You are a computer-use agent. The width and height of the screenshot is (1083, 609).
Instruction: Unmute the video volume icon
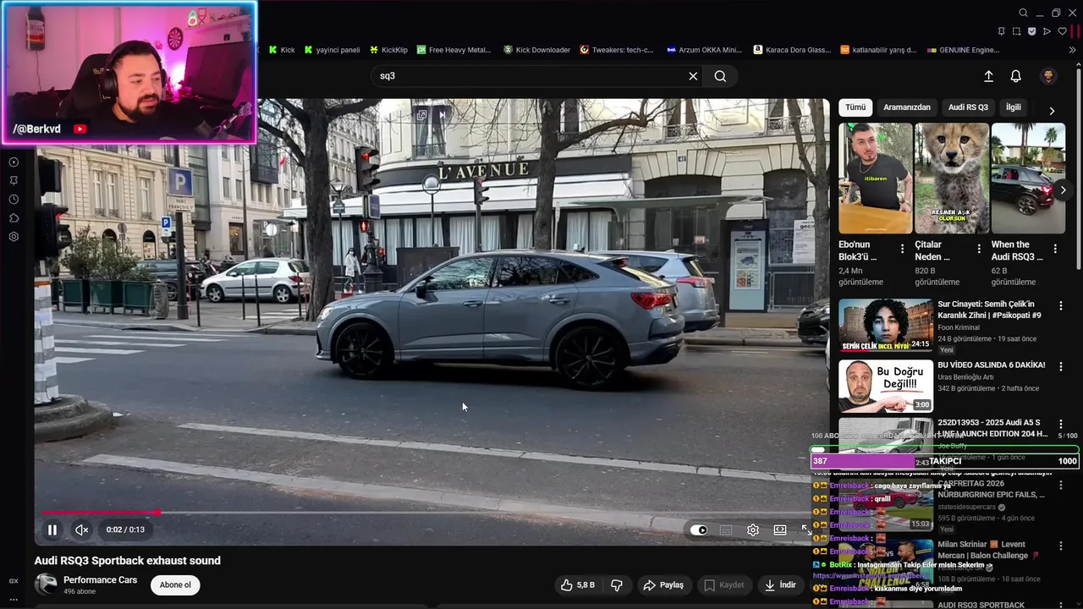pyautogui.click(x=81, y=530)
